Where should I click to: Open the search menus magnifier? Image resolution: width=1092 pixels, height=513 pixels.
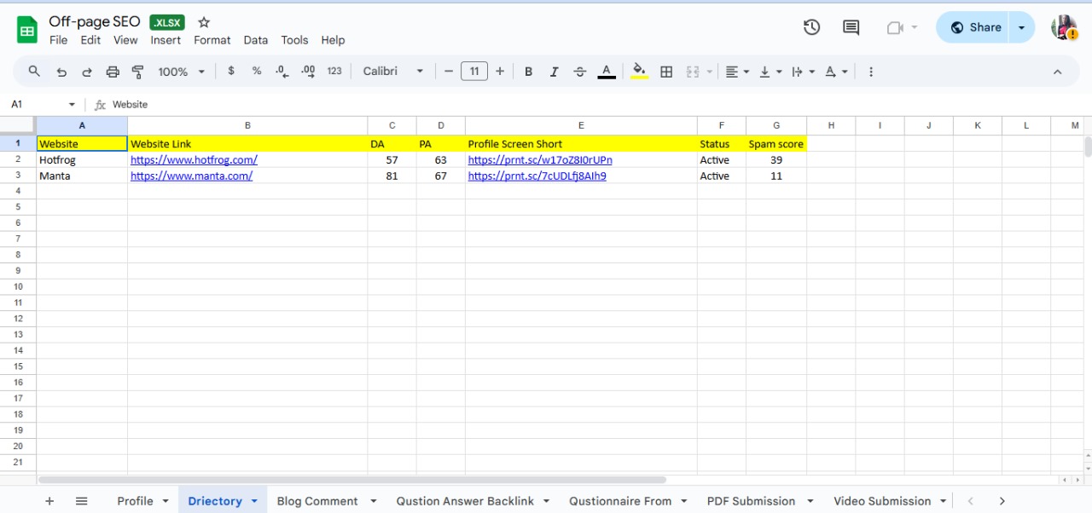pos(34,72)
